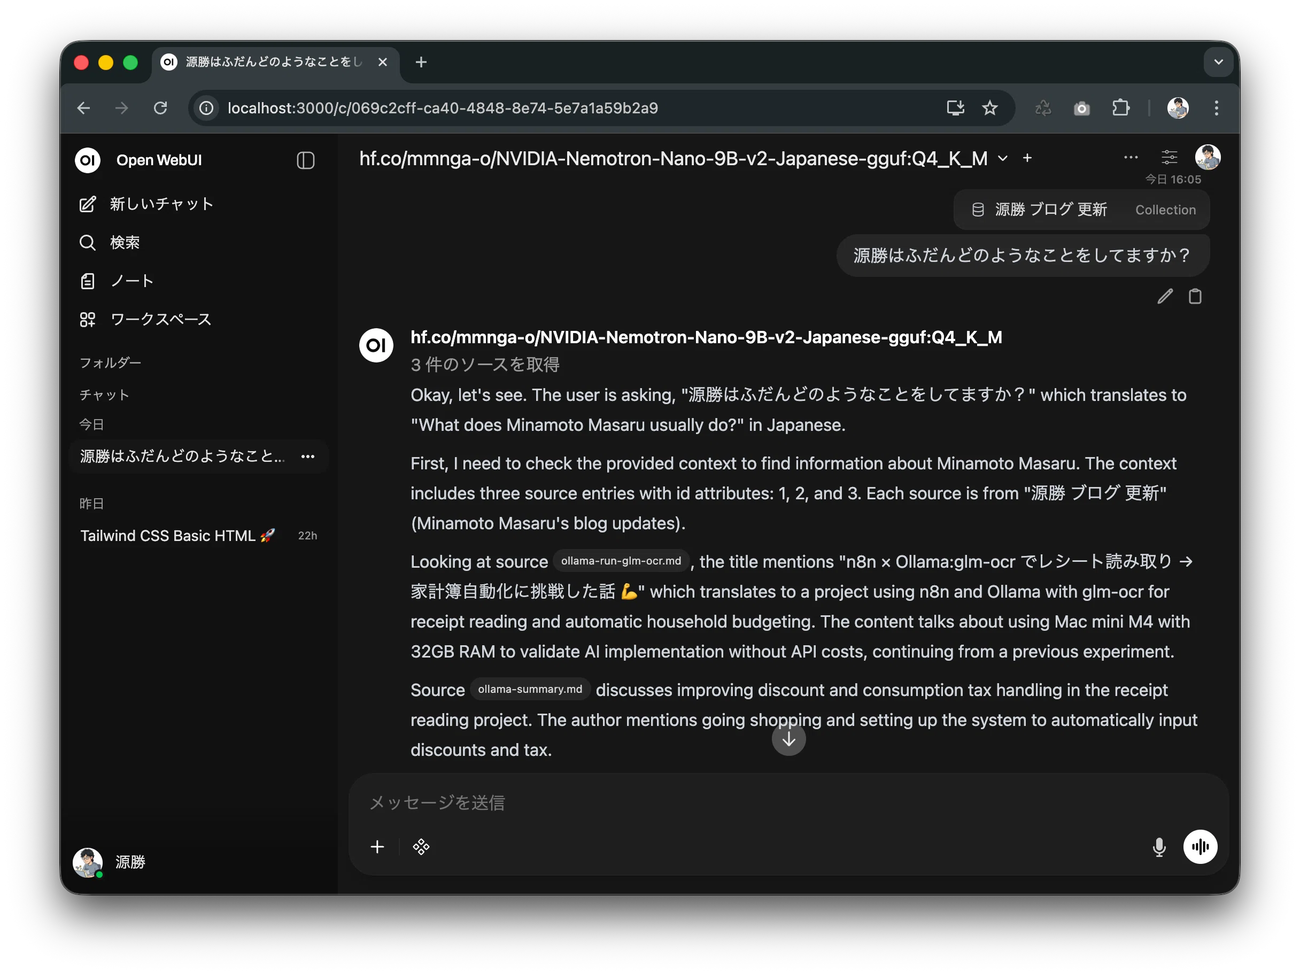Start dictation with the microphone icon
The width and height of the screenshot is (1300, 974).
click(x=1159, y=847)
